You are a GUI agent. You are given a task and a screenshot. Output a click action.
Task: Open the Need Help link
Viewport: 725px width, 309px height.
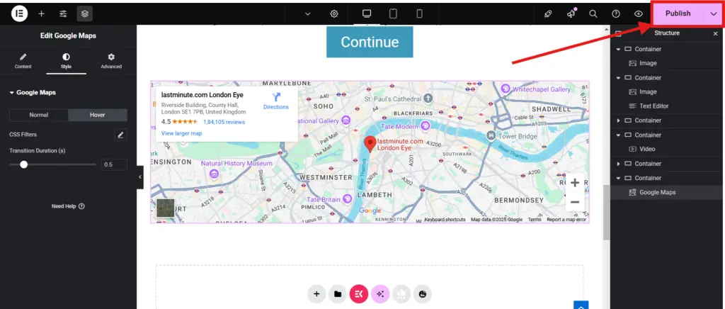click(x=68, y=206)
